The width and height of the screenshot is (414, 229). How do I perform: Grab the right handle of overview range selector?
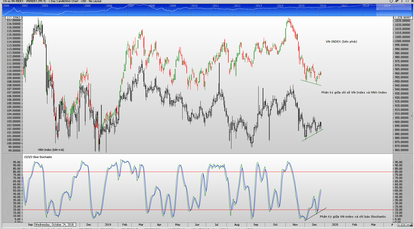(410, 10)
